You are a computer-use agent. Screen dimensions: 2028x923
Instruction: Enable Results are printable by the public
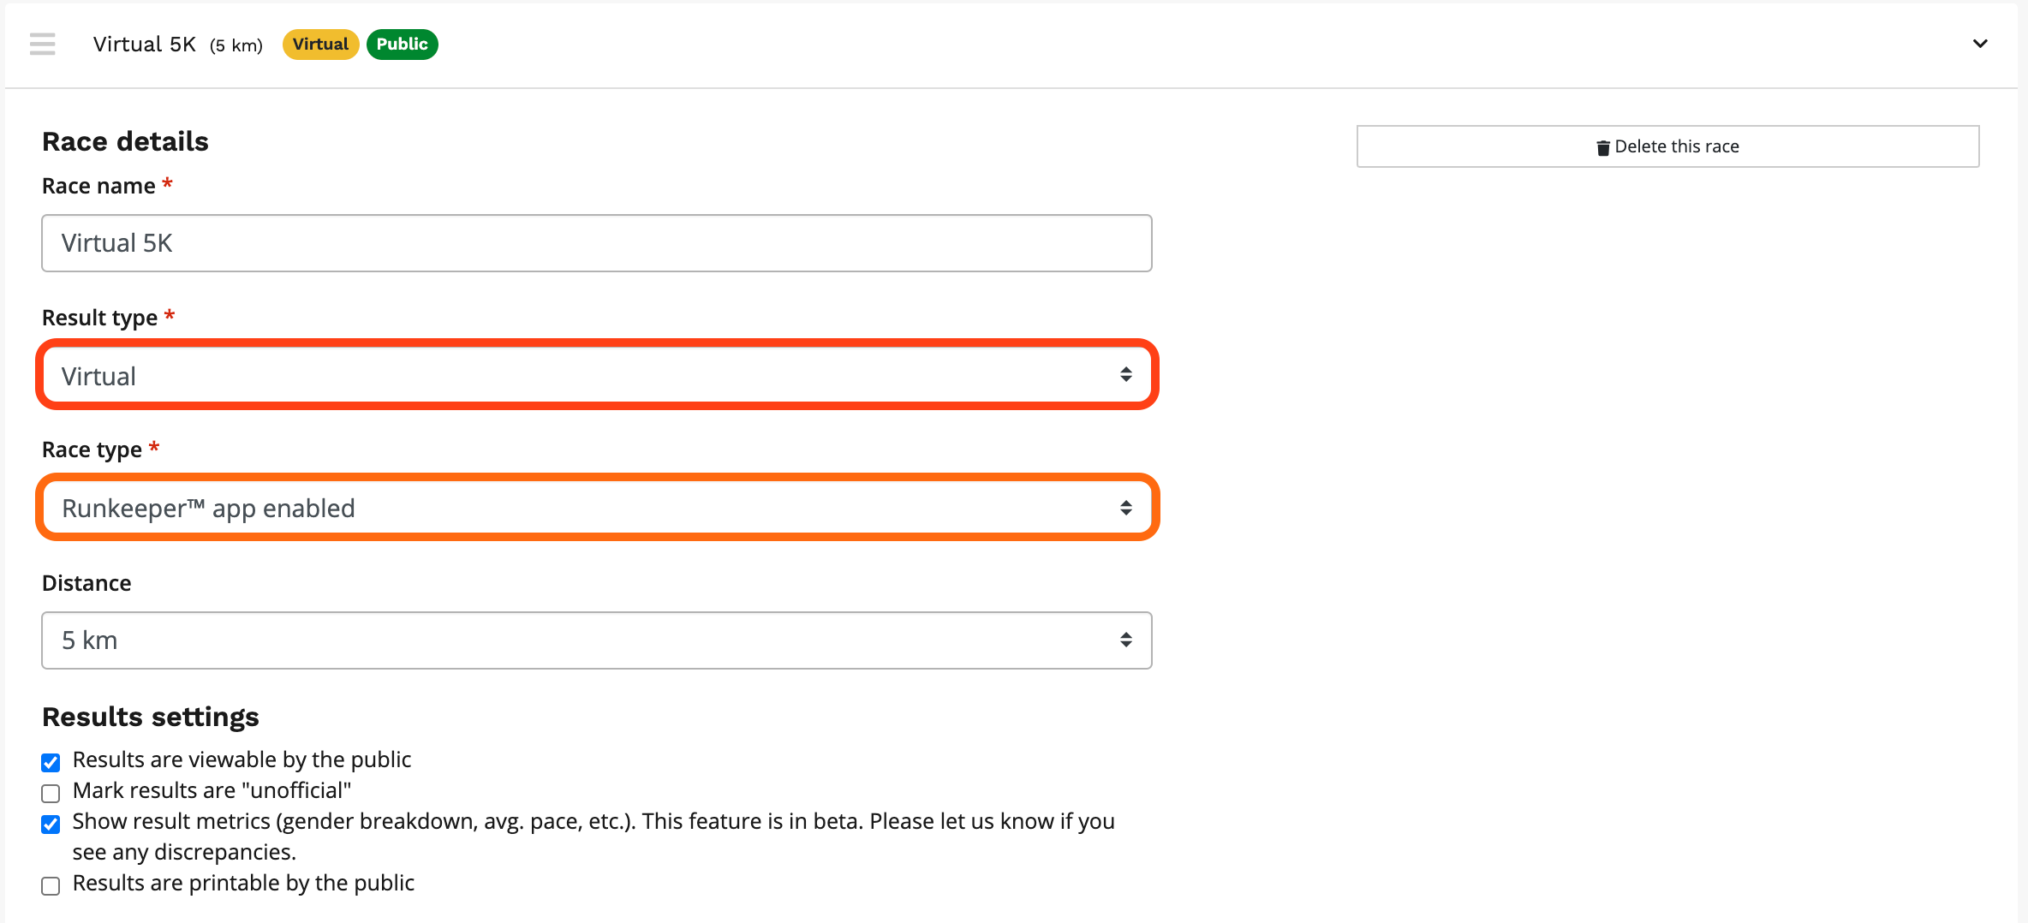click(51, 885)
